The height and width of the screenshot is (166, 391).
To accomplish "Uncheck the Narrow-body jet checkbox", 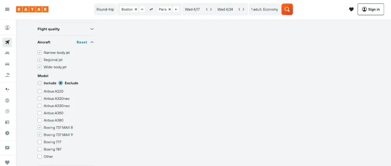I will pos(39,53).
